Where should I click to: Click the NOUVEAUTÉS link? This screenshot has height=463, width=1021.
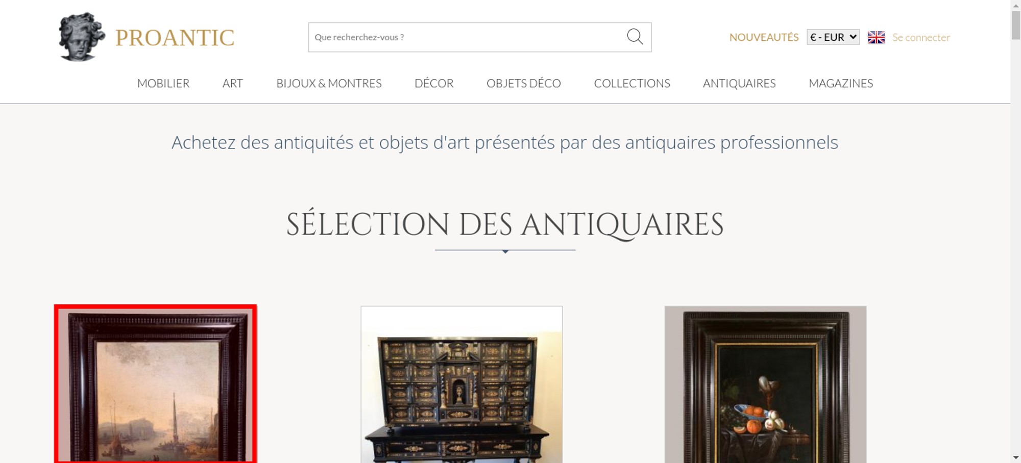pos(764,37)
